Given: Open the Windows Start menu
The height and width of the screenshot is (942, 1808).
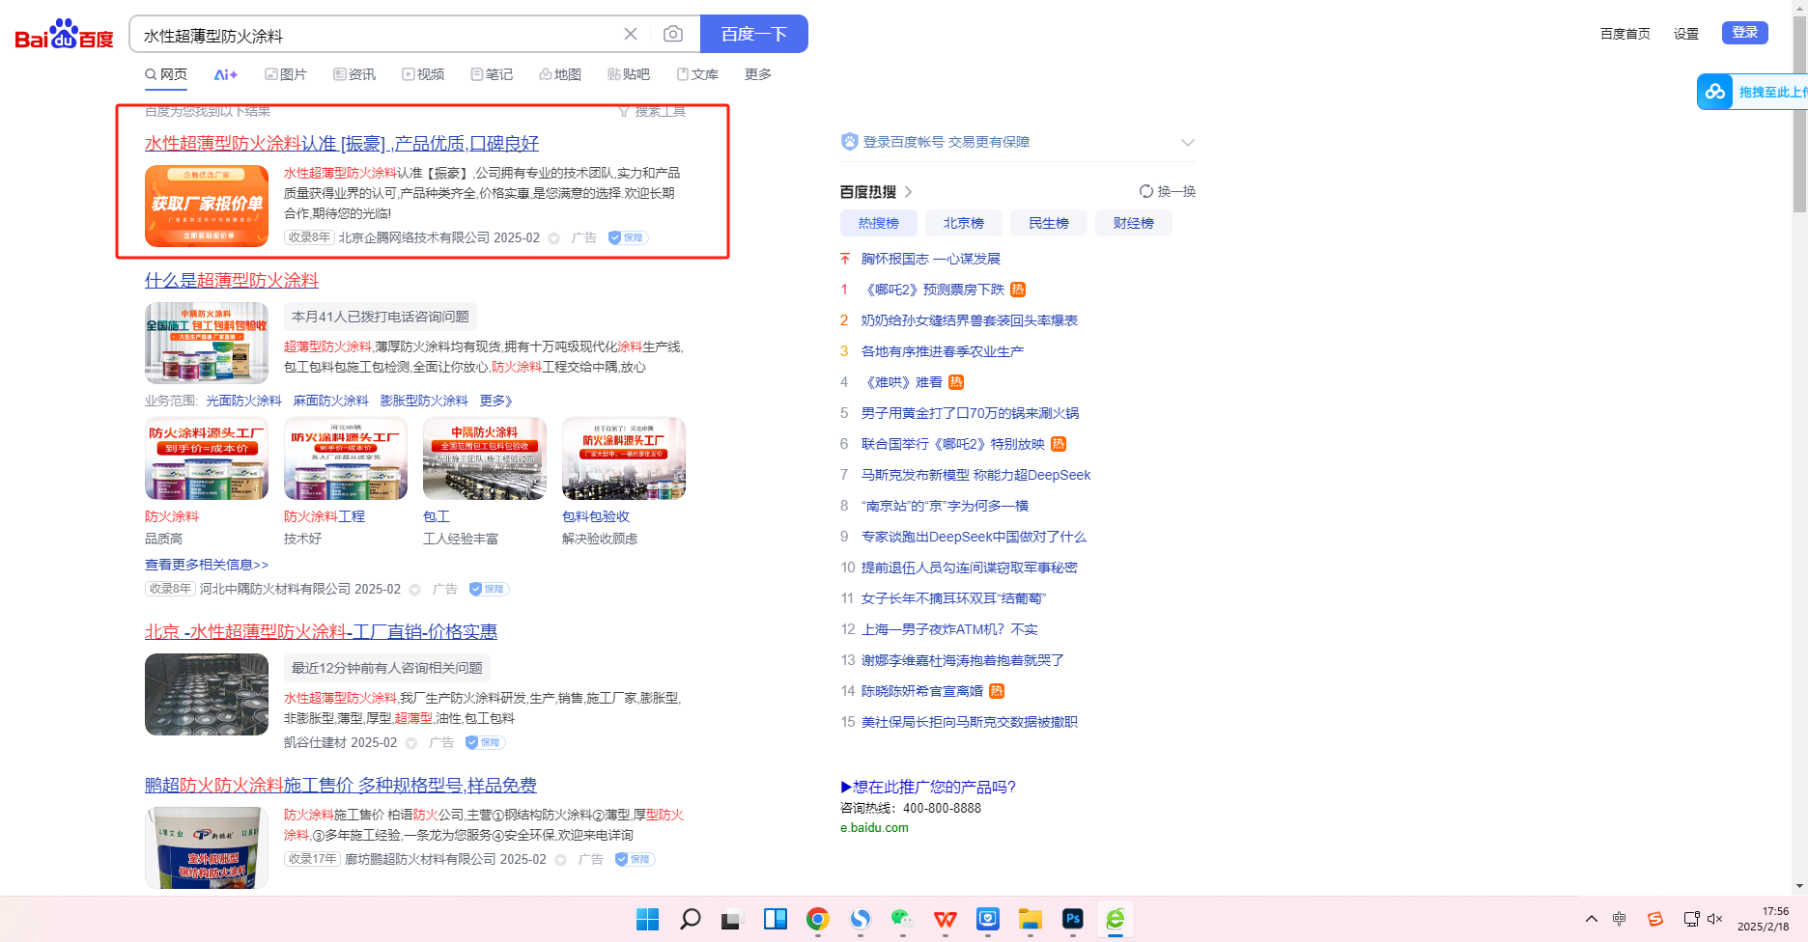Looking at the screenshot, I should [x=647, y=919].
